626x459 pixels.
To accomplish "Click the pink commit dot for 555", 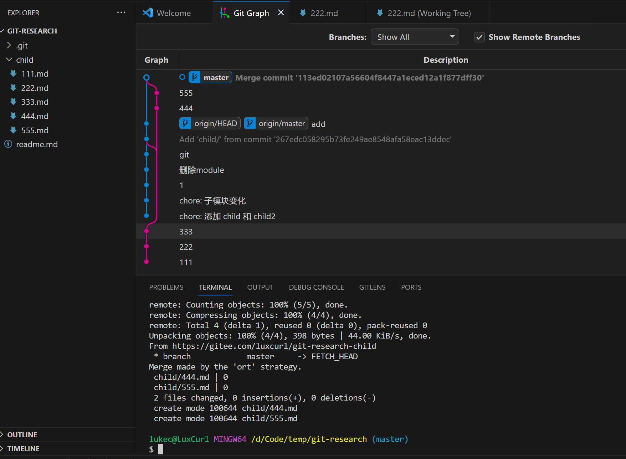I will coord(156,93).
